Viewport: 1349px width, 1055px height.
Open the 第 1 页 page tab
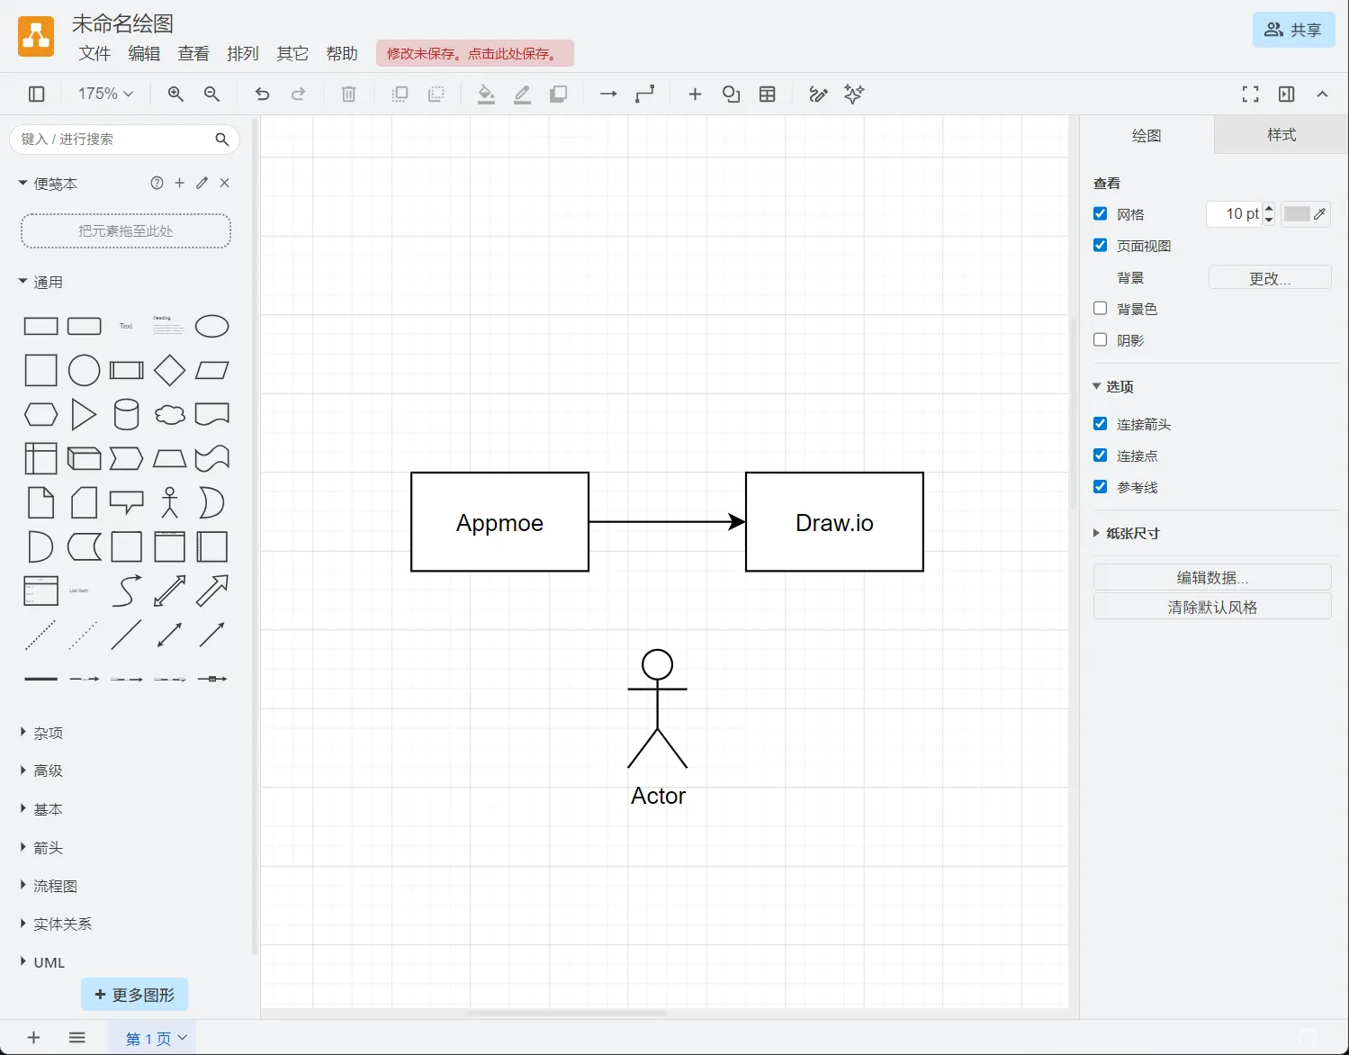point(152,1038)
